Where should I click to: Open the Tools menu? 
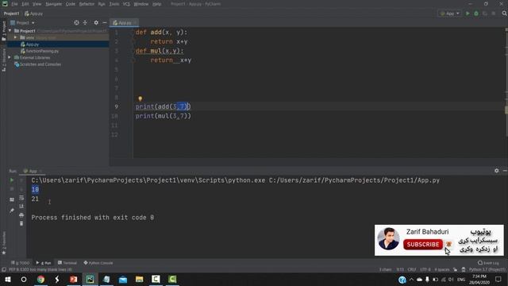tap(114, 4)
